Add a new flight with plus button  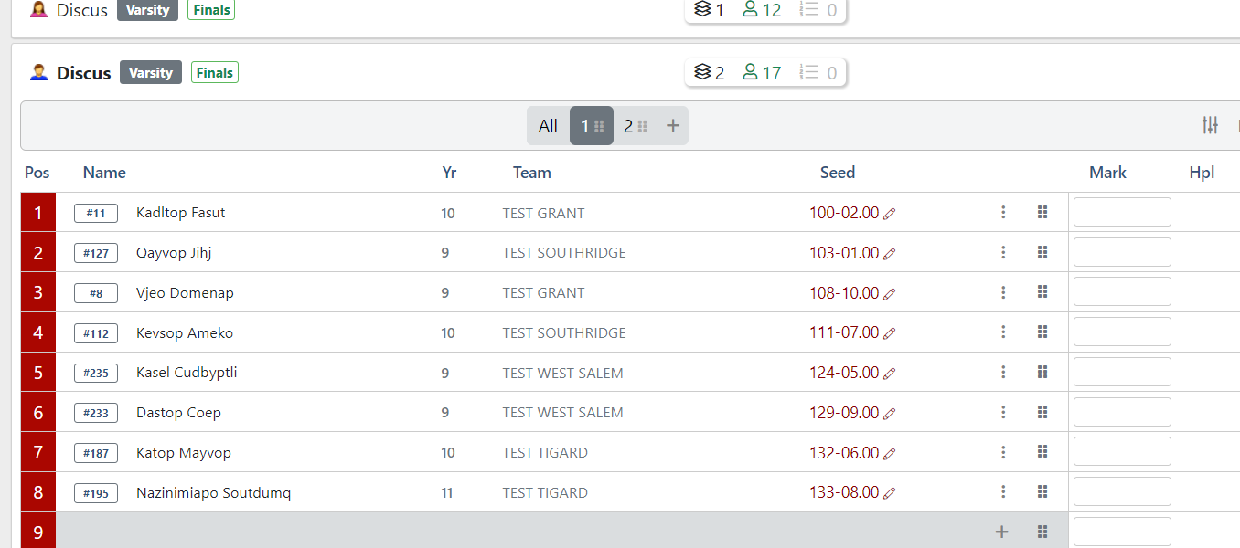point(673,126)
